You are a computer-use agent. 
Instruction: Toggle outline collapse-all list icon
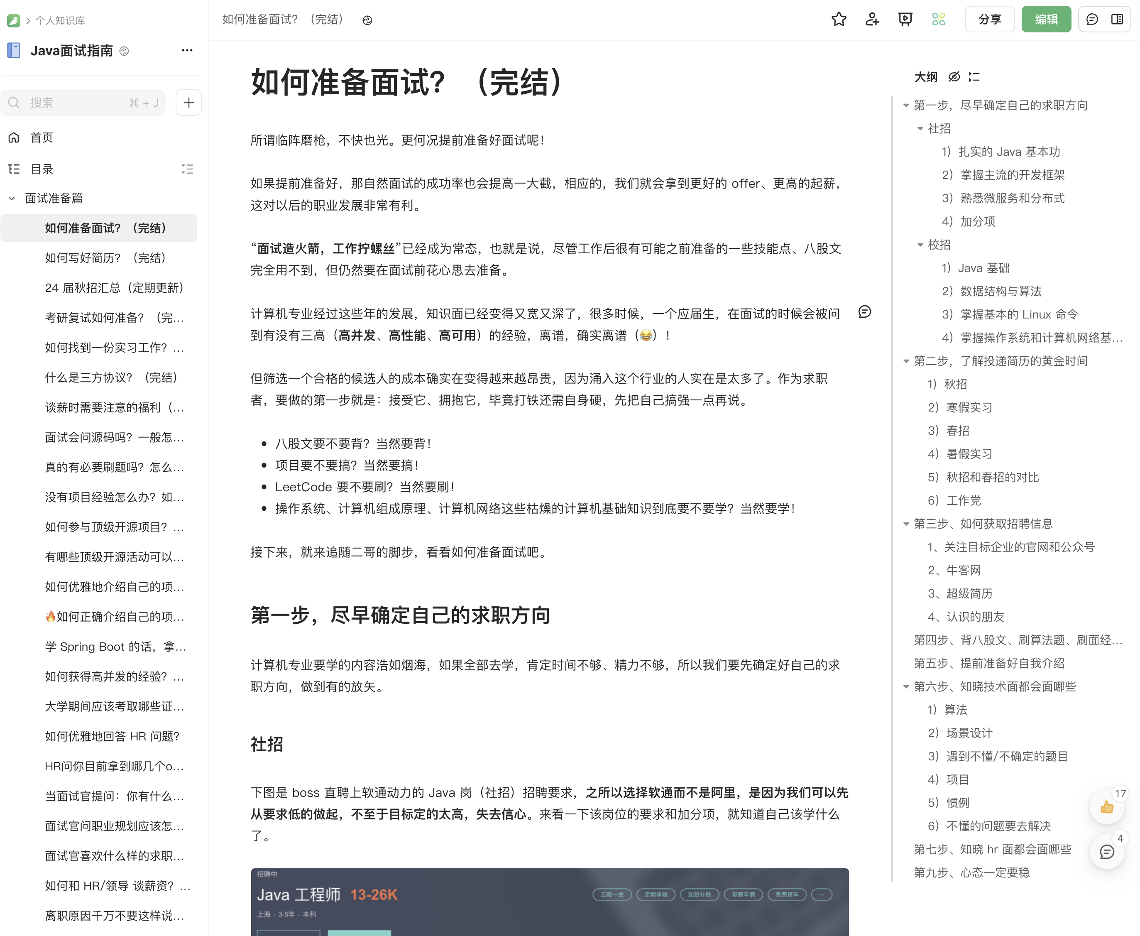(x=974, y=76)
